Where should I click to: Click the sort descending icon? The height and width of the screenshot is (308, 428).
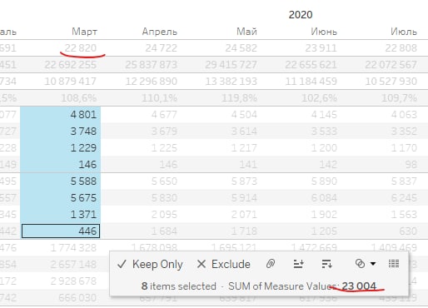tap(326, 264)
